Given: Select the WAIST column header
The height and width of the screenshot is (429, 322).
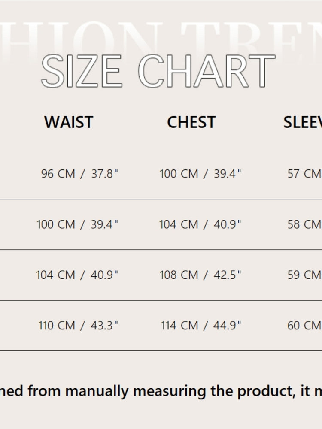Looking at the screenshot, I should [x=68, y=123].
